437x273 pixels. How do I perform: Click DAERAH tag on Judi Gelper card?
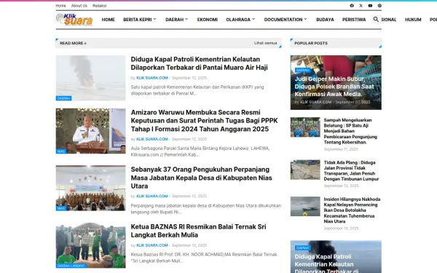point(302,70)
